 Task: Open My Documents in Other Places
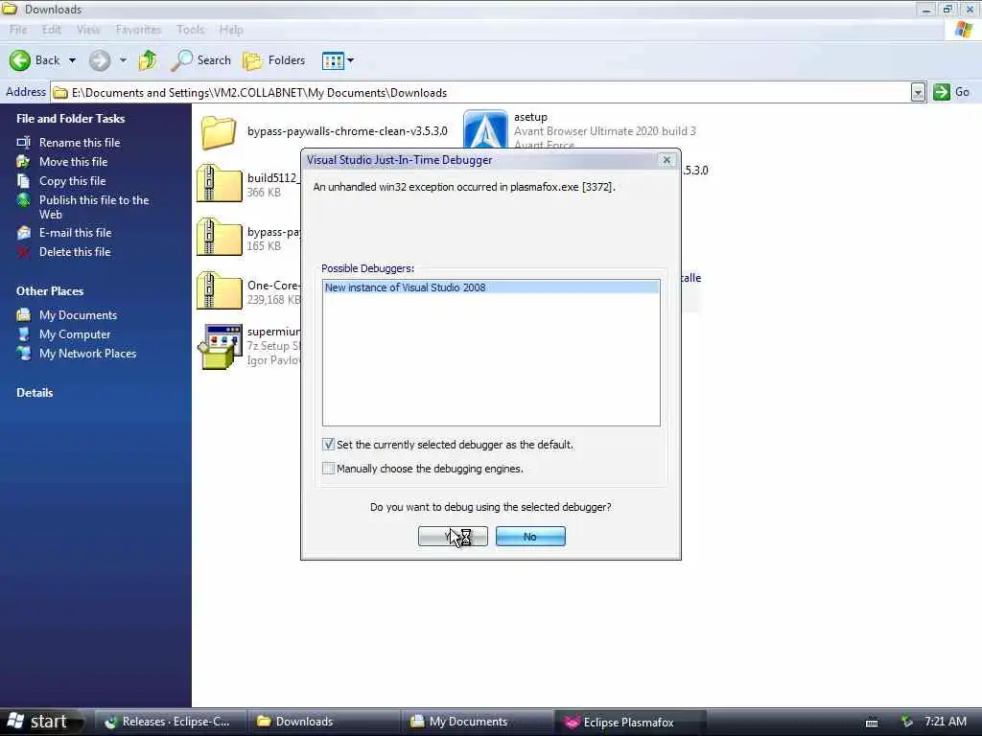pyautogui.click(x=78, y=315)
